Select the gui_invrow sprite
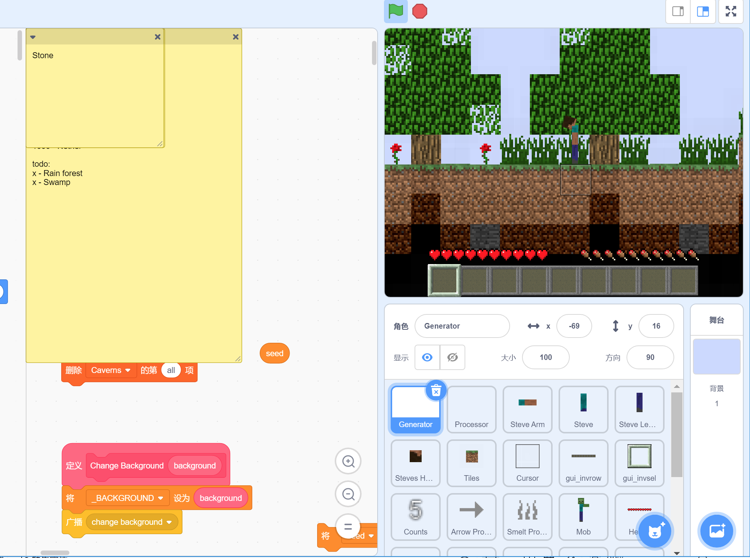The width and height of the screenshot is (750, 558). [x=583, y=463]
